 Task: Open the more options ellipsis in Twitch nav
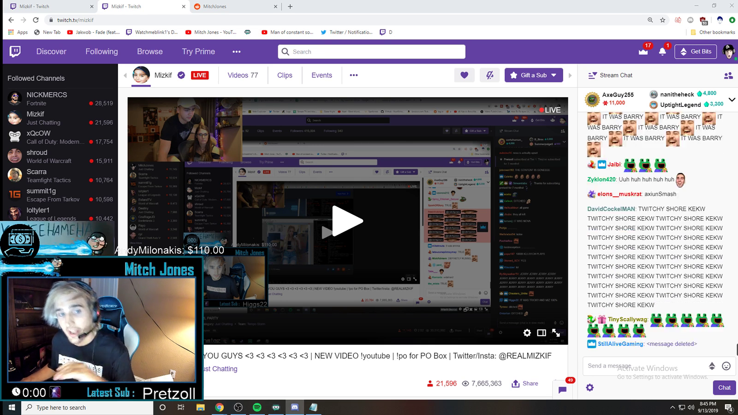coord(237,52)
